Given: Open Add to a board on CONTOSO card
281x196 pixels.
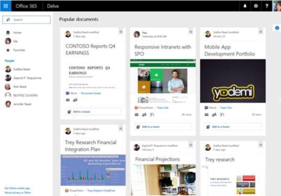Looking at the screenshot, I should click(x=93, y=112).
